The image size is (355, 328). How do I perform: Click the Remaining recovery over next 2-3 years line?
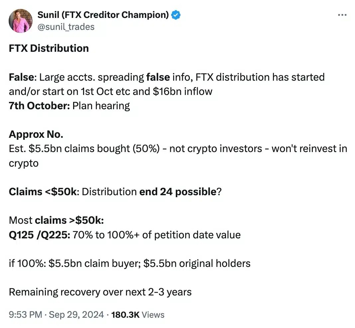coord(100,292)
